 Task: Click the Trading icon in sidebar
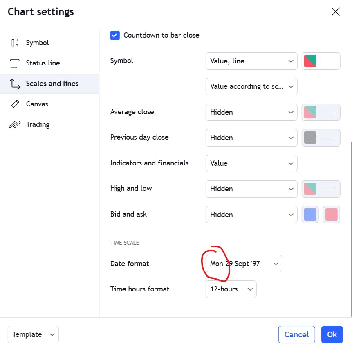pos(15,124)
